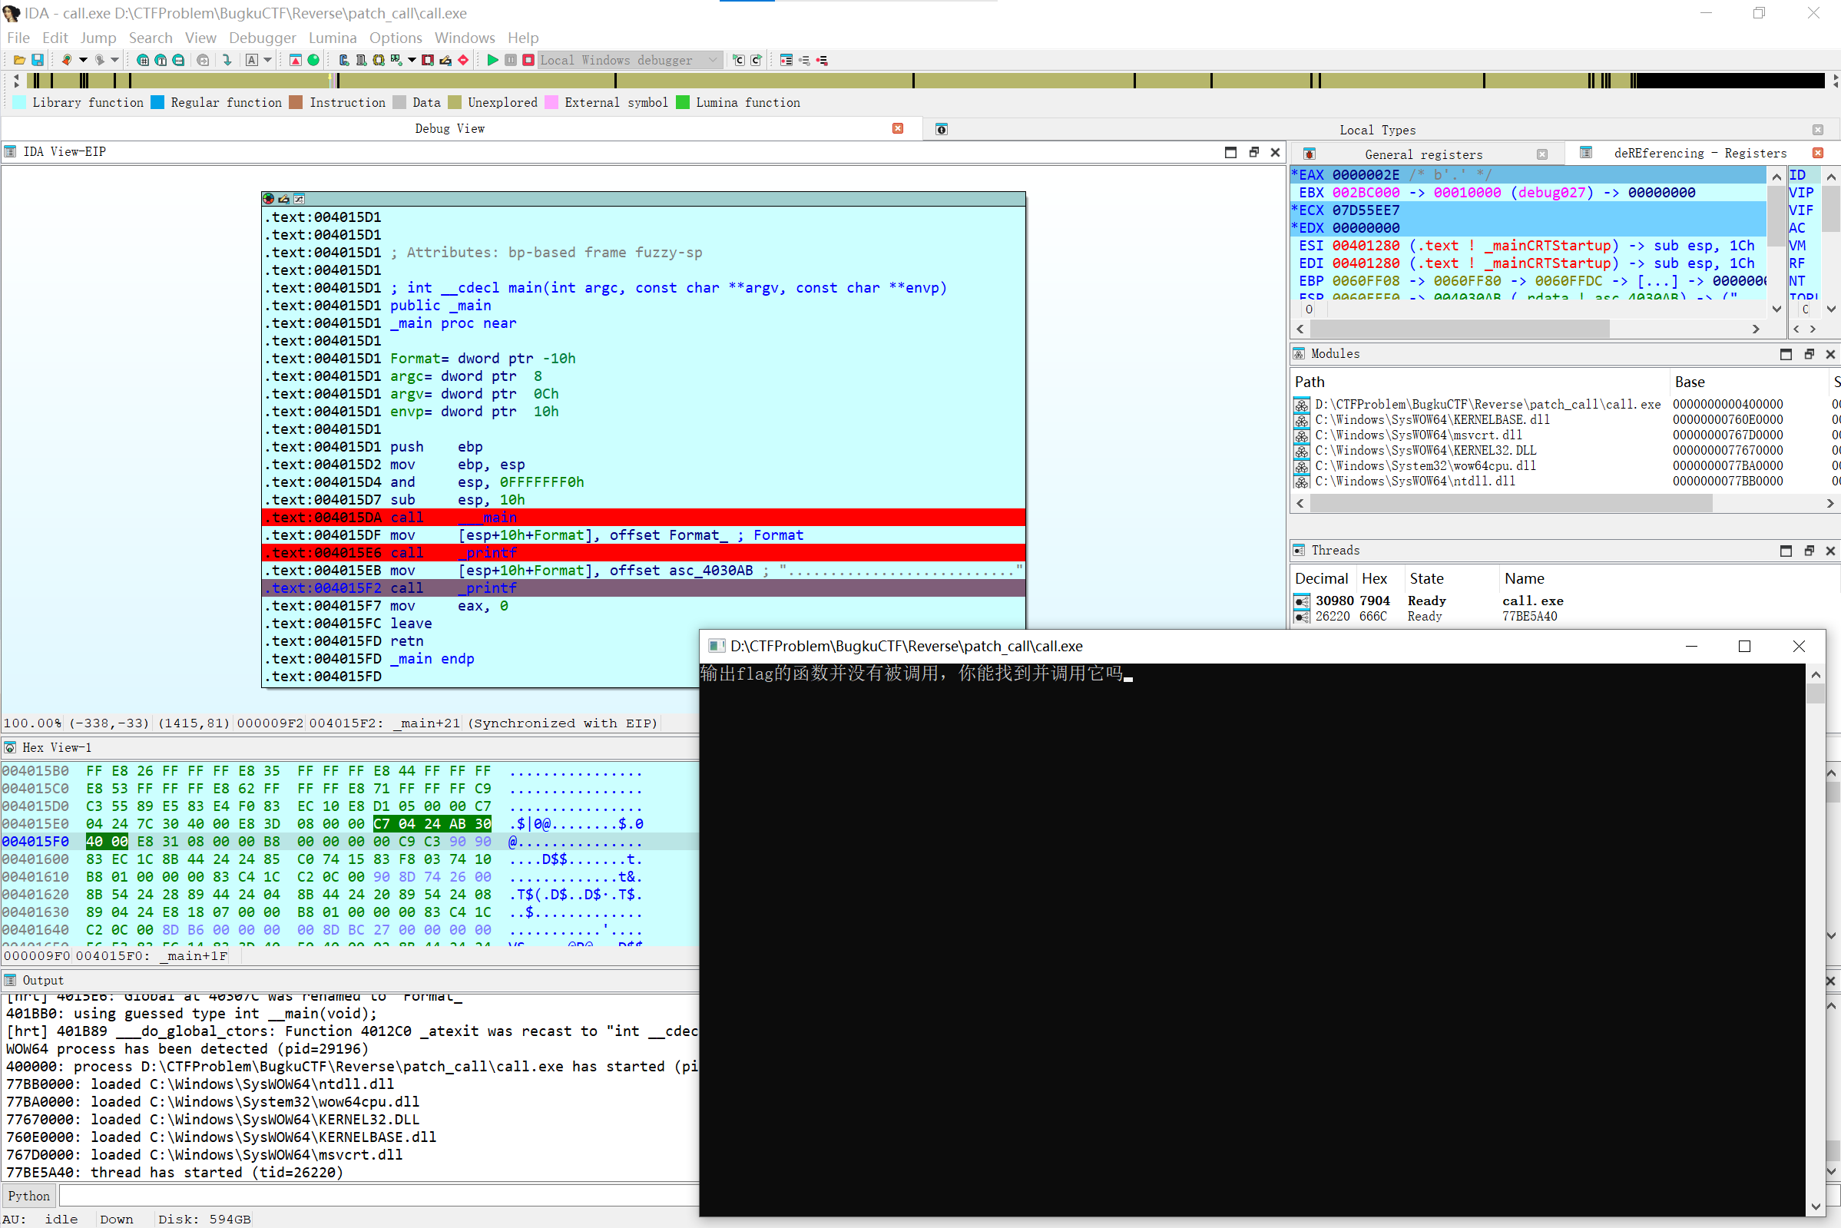Screen dimensions: 1841x1228
Task: Open the Debugger menu
Action: (263, 38)
